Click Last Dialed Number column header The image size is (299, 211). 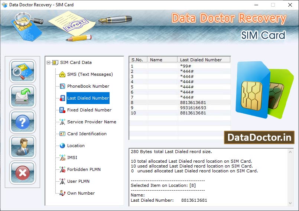pyautogui.click(x=204, y=60)
